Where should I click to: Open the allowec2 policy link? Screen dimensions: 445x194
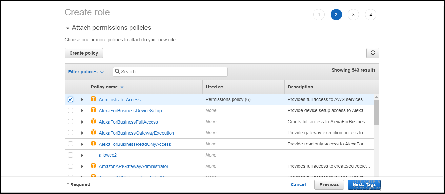[108, 155]
